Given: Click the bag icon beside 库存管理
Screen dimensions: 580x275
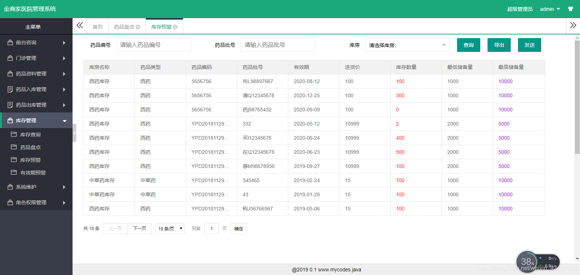Looking at the screenshot, I should (10, 120).
